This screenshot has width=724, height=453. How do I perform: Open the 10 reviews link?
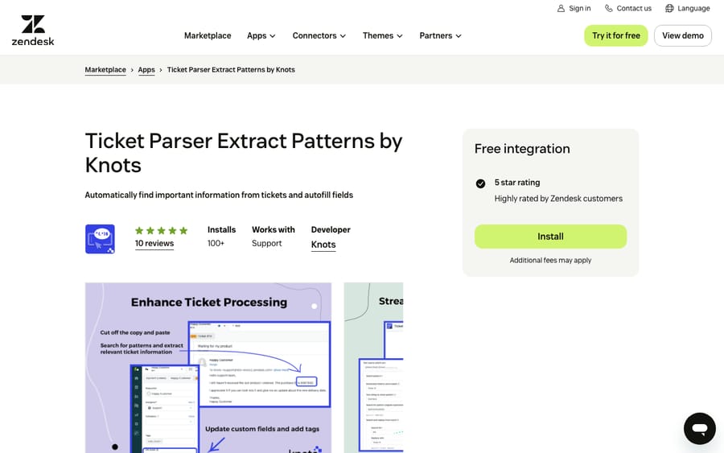pyautogui.click(x=154, y=243)
